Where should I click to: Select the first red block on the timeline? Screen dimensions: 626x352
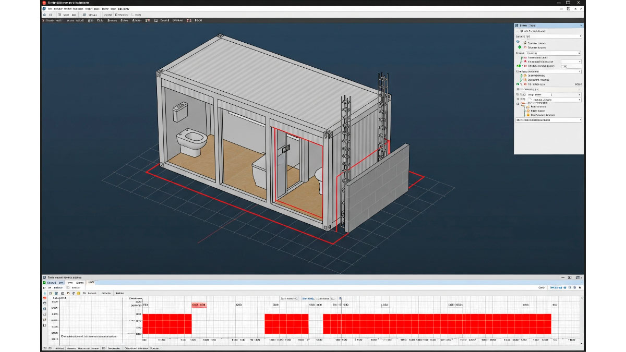pyautogui.click(x=167, y=323)
